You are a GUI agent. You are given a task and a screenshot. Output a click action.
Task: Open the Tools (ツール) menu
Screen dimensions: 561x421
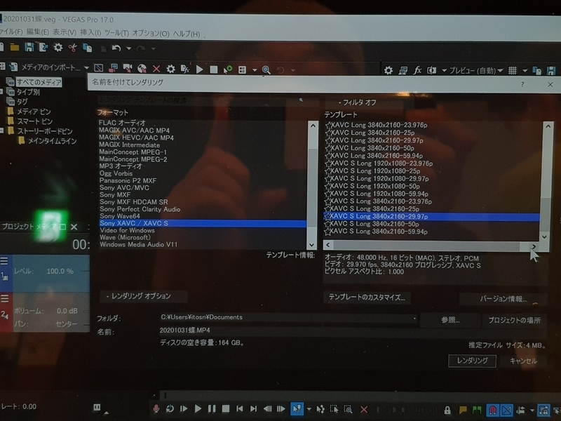click(116, 33)
